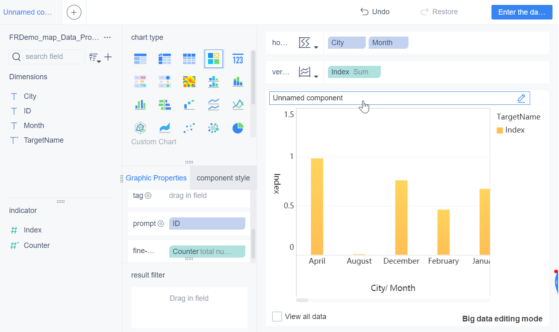Image resolution: width=559 pixels, height=332 pixels.
Task: Open the field sort dropdown beside search
Action: point(95,57)
